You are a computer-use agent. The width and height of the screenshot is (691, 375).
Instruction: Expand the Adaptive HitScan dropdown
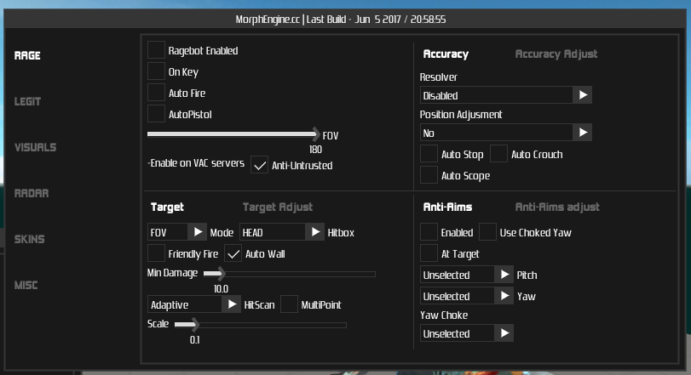click(232, 304)
